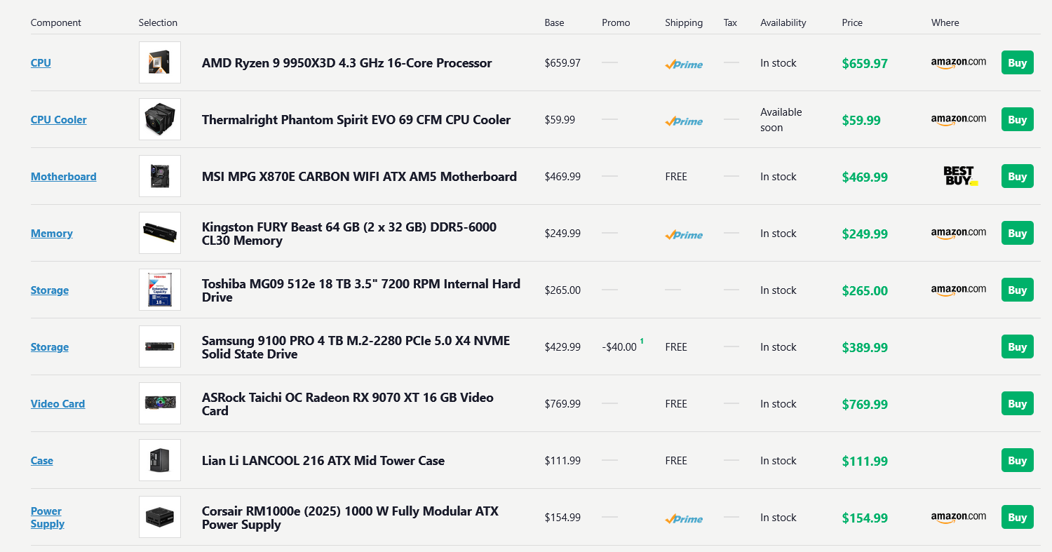The width and height of the screenshot is (1052, 552).
Task: Click FREE shipping in the Motherboard row
Action: [x=676, y=177]
